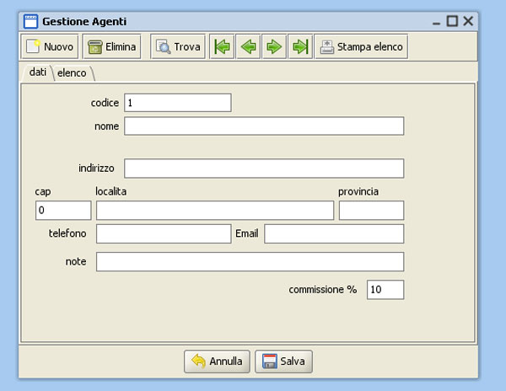506x391 pixels.
Task: Click the Nuovo button to create agent
Action: pyautogui.click(x=50, y=47)
